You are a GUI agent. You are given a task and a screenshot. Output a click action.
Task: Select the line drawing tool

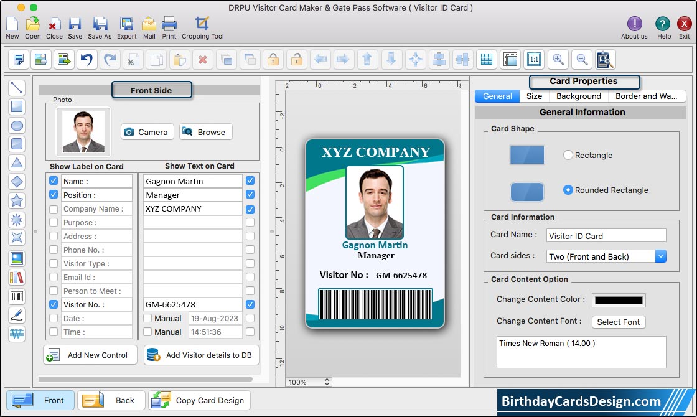click(16, 88)
